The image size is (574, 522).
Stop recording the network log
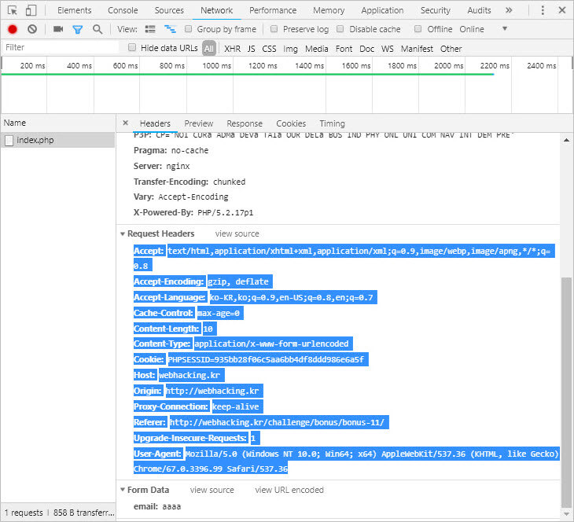(13, 29)
